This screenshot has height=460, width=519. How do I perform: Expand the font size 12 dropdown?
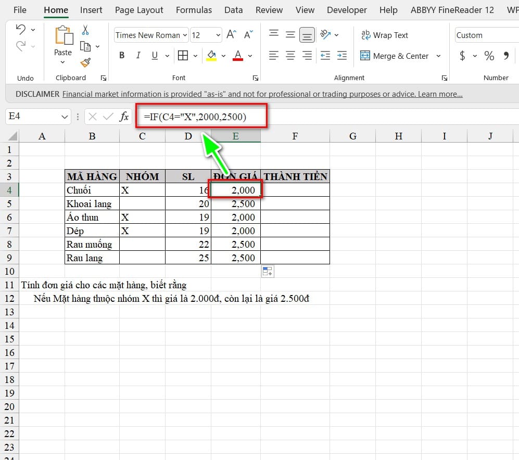tap(218, 35)
